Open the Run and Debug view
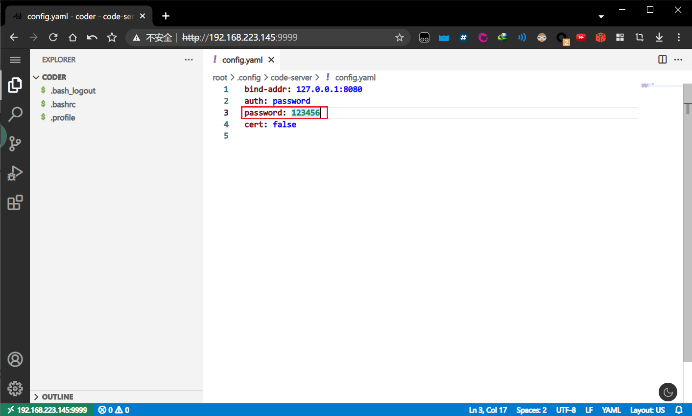Screen dimensions: 692x416 pos(15,173)
